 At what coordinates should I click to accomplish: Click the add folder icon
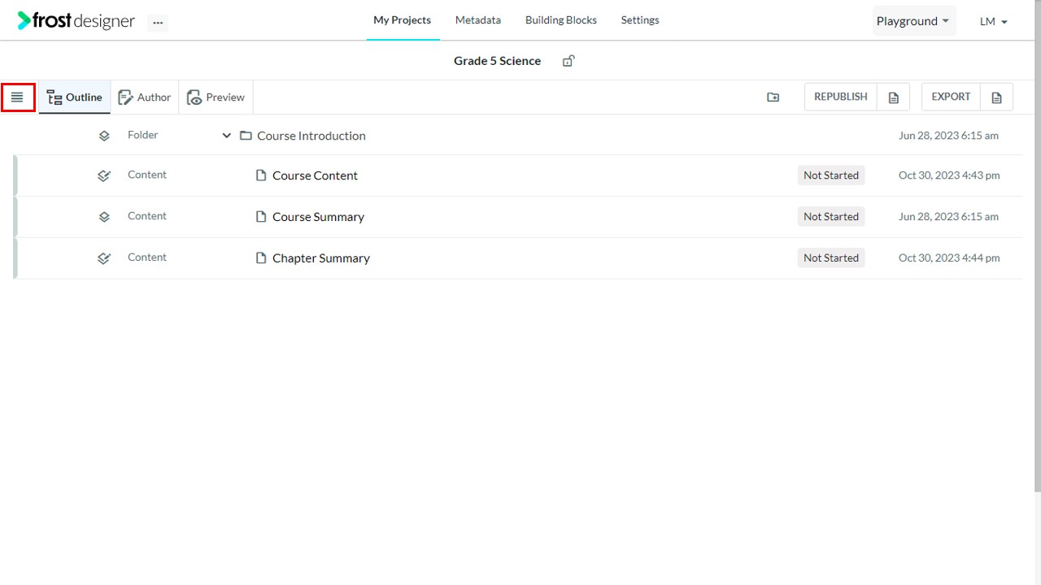773,97
